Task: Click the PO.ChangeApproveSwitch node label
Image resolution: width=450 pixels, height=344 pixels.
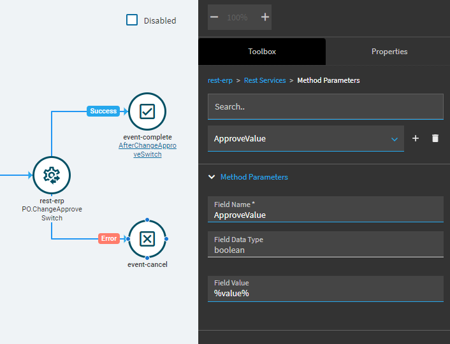Action: [x=52, y=213]
